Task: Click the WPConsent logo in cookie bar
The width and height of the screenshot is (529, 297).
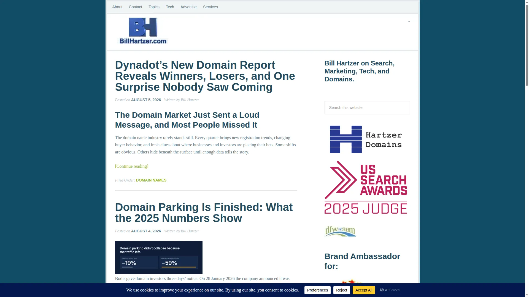Action: click(x=390, y=290)
